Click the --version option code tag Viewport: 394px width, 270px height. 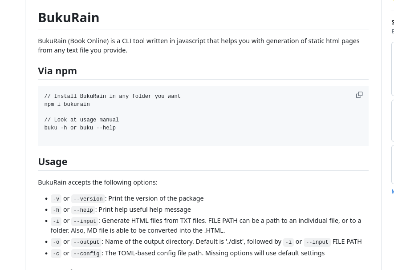(x=88, y=199)
